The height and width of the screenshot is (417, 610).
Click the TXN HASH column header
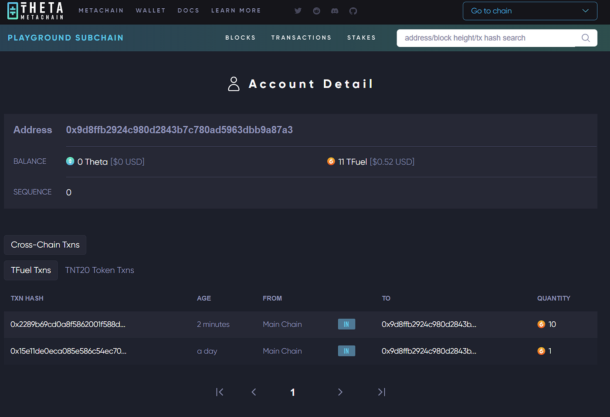coord(27,298)
